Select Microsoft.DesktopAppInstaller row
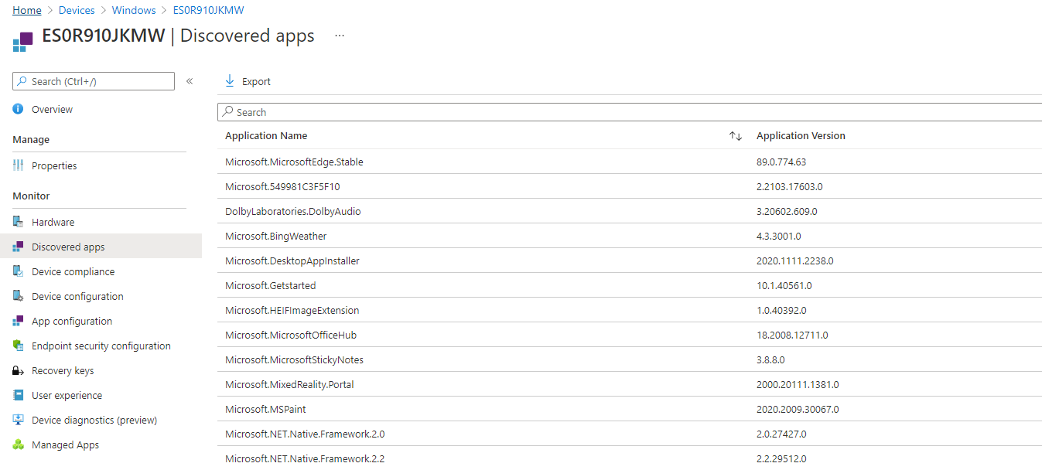Screen dimensions: 1042x470 click(630, 261)
